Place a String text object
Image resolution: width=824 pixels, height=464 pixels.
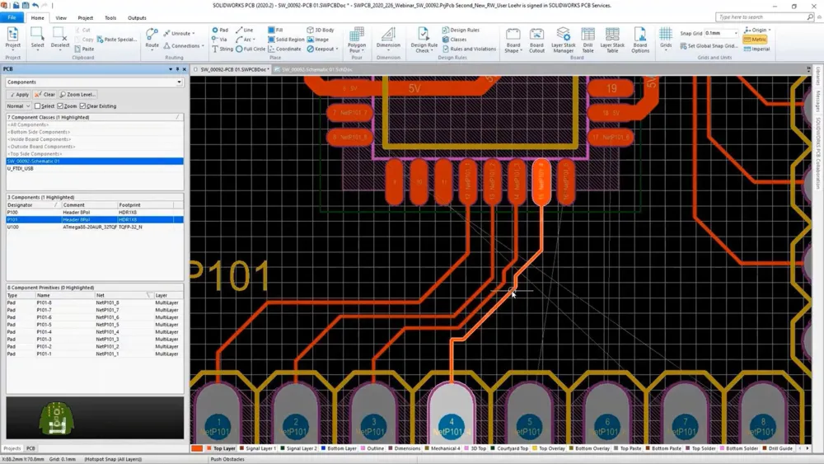coord(222,49)
